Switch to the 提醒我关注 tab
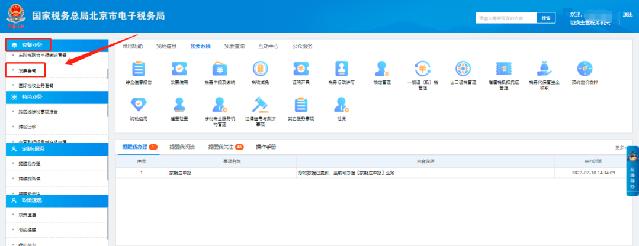639x246 pixels. [226, 147]
